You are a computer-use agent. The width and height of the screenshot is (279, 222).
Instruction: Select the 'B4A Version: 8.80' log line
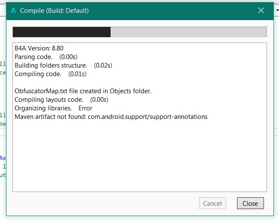39,48
